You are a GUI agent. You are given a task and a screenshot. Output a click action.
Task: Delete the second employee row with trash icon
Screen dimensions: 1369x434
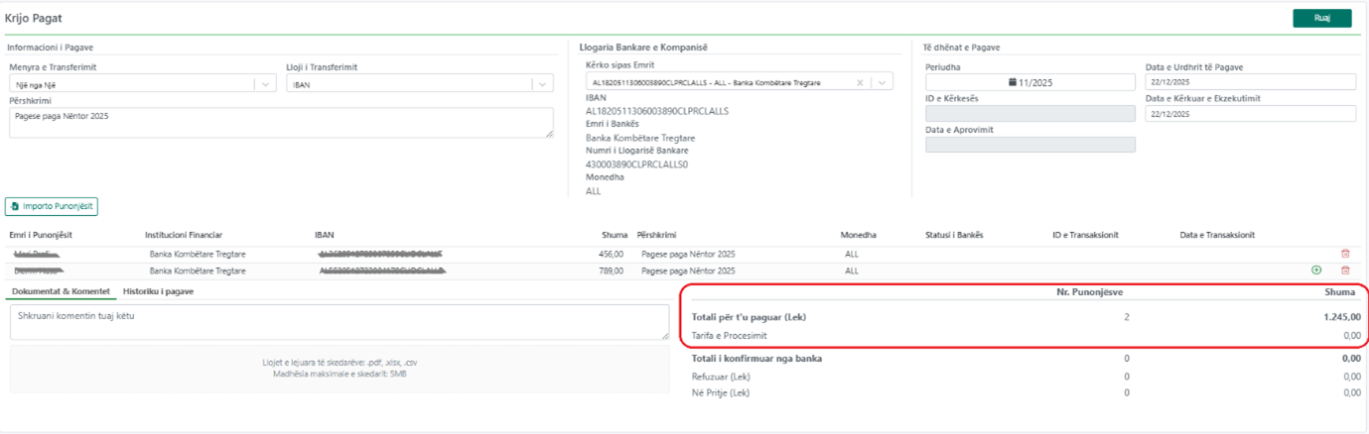[x=1345, y=270]
